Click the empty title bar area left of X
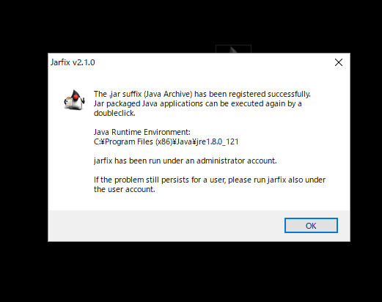The height and width of the screenshot is (302, 382). point(213,62)
